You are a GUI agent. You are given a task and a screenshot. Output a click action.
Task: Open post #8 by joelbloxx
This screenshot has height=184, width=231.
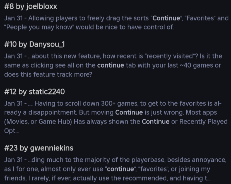point(31,7)
